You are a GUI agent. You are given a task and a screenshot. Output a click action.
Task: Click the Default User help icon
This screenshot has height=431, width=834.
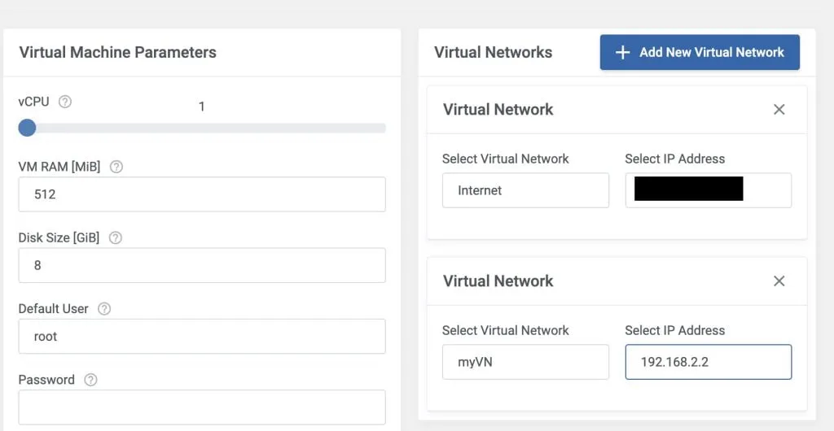click(104, 309)
